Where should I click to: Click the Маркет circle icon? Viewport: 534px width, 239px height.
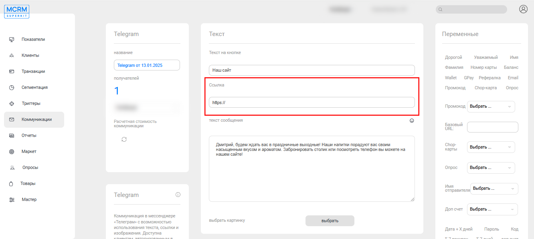(x=12, y=151)
